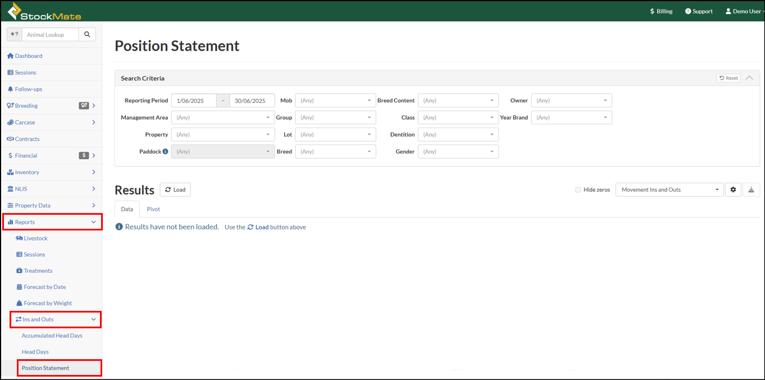Enable the Hide zeros checkbox
765x380 pixels.
coord(578,190)
